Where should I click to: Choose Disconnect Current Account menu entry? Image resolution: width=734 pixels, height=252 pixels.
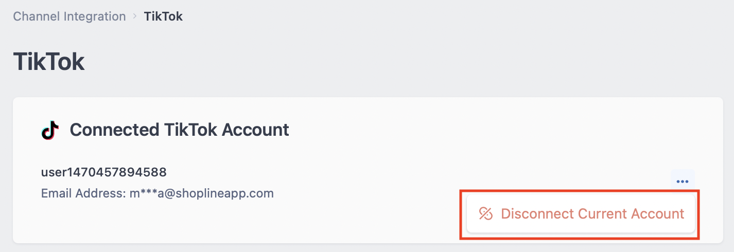point(581,213)
